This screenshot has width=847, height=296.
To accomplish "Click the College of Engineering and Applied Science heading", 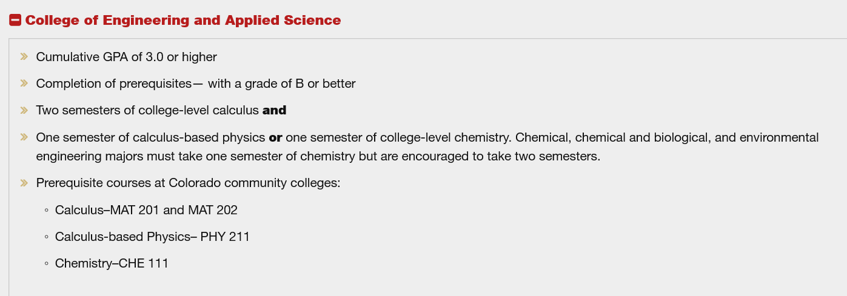I will click(x=182, y=20).
